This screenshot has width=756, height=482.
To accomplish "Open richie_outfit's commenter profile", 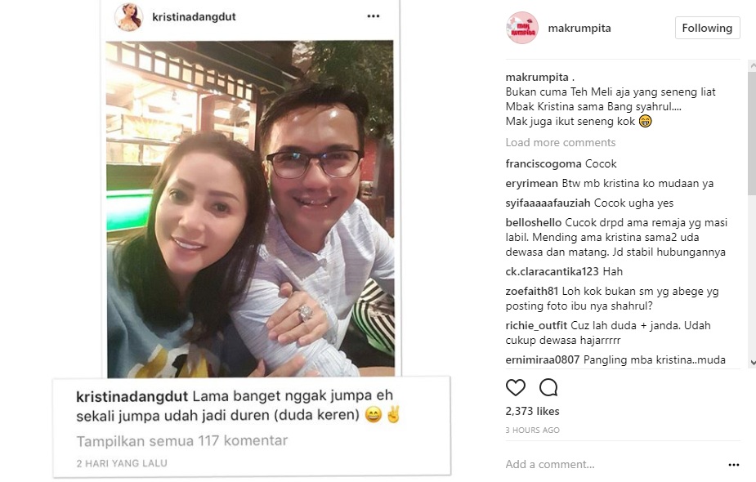I will [536, 326].
